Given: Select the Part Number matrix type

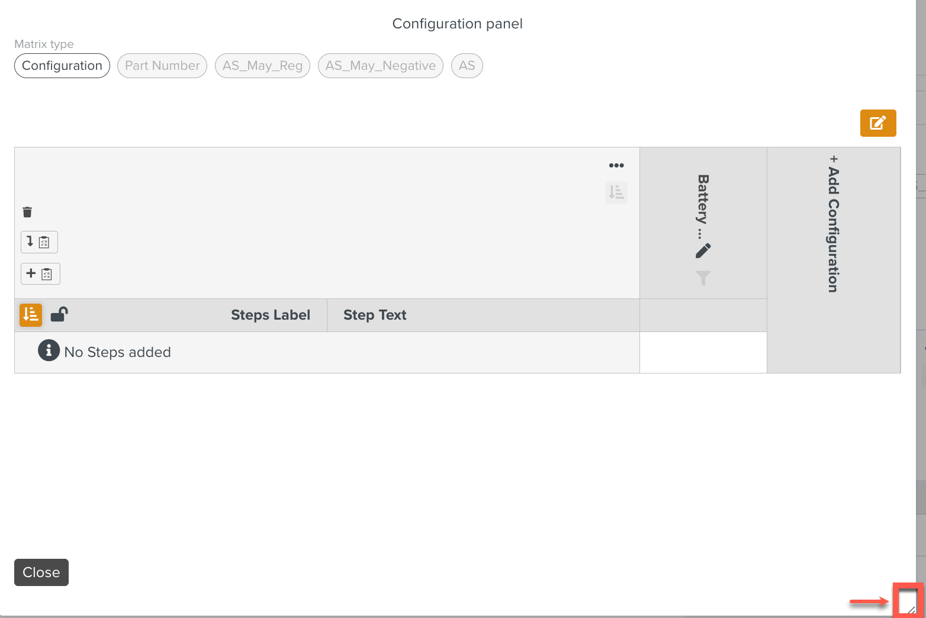Looking at the screenshot, I should (x=162, y=66).
